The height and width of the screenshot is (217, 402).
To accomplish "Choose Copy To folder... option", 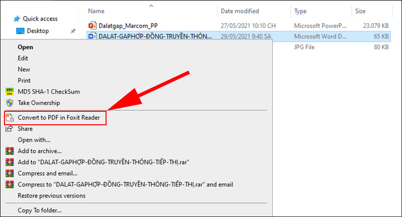I will point(40,210).
